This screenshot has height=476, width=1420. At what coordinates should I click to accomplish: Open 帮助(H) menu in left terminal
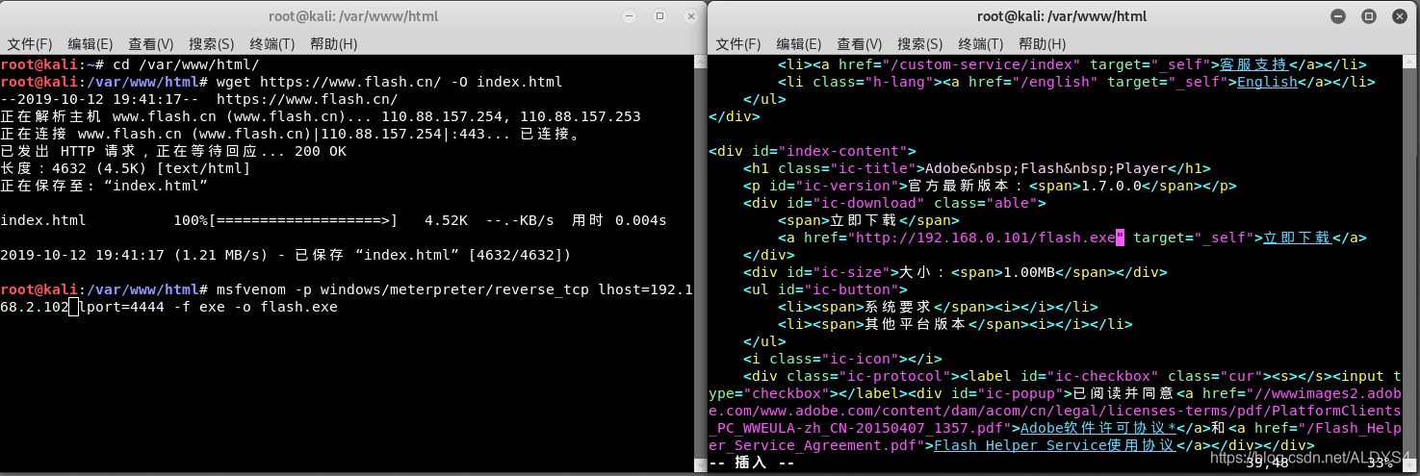click(x=333, y=44)
